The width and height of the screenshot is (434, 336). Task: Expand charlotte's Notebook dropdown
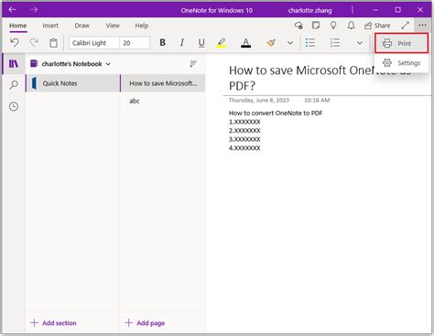point(71,64)
